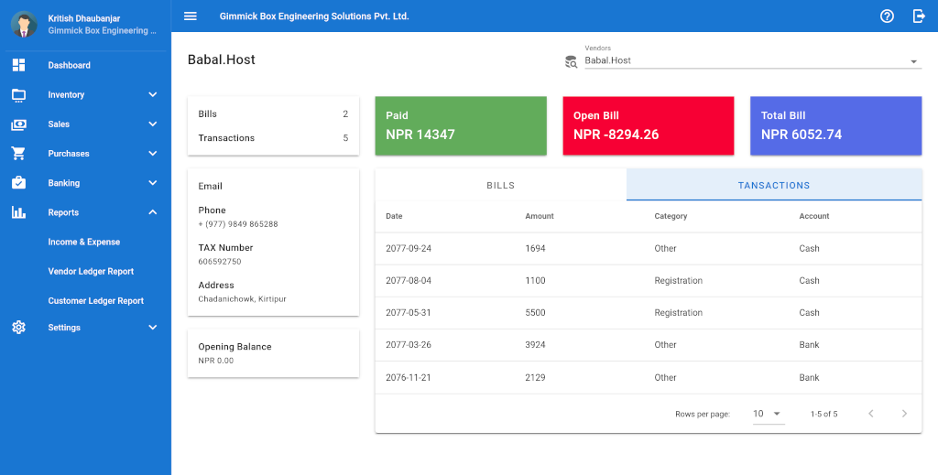Open Income & Expense report
This screenshot has width=938, height=475.
click(x=83, y=242)
